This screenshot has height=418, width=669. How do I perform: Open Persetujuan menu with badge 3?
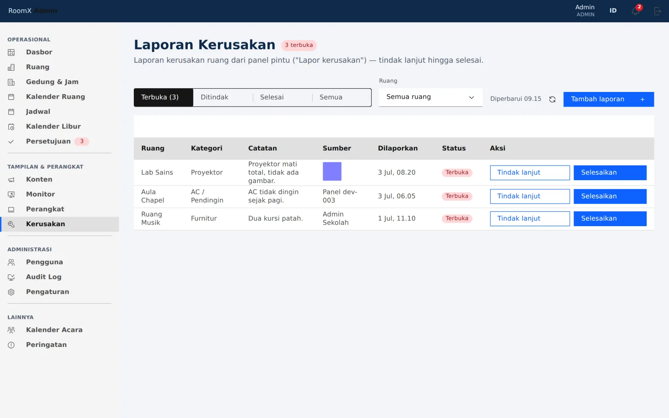[59, 142]
